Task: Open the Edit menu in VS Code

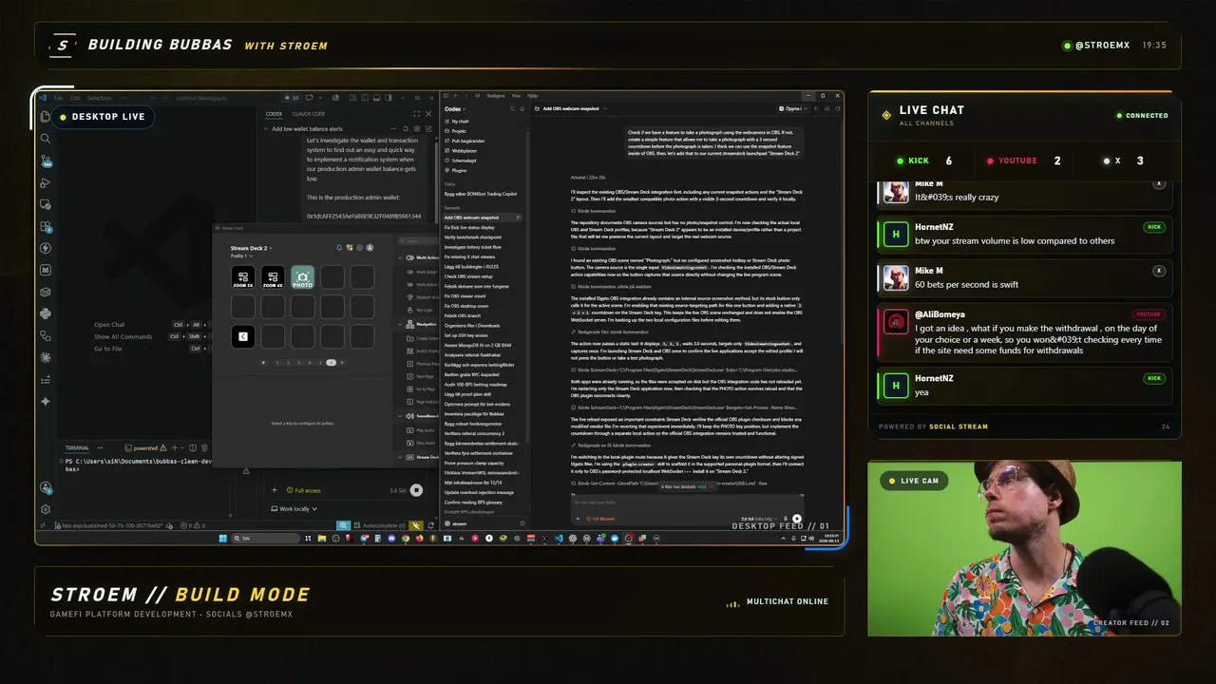Action: tap(75, 98)
